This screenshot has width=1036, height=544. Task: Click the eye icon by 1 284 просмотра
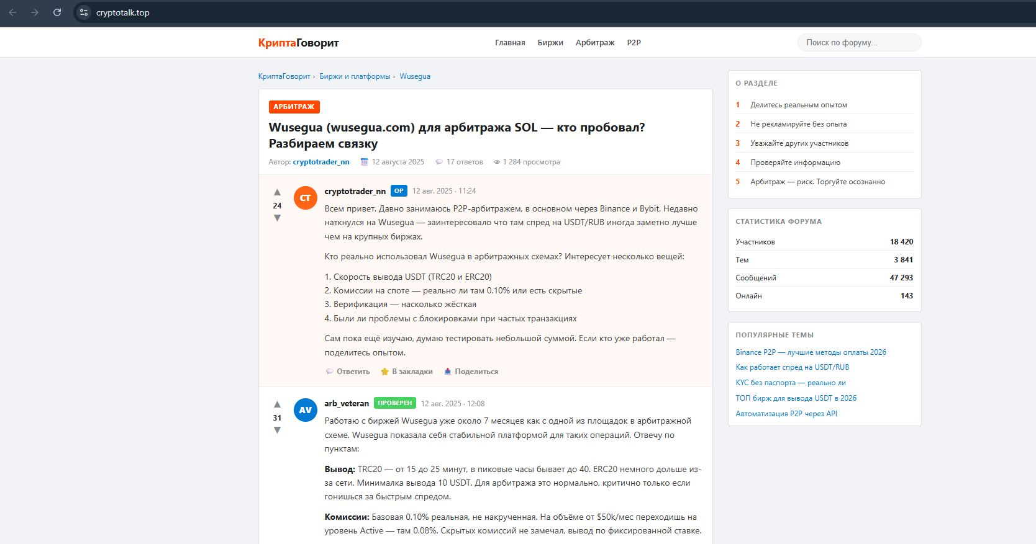pos(497,162)
